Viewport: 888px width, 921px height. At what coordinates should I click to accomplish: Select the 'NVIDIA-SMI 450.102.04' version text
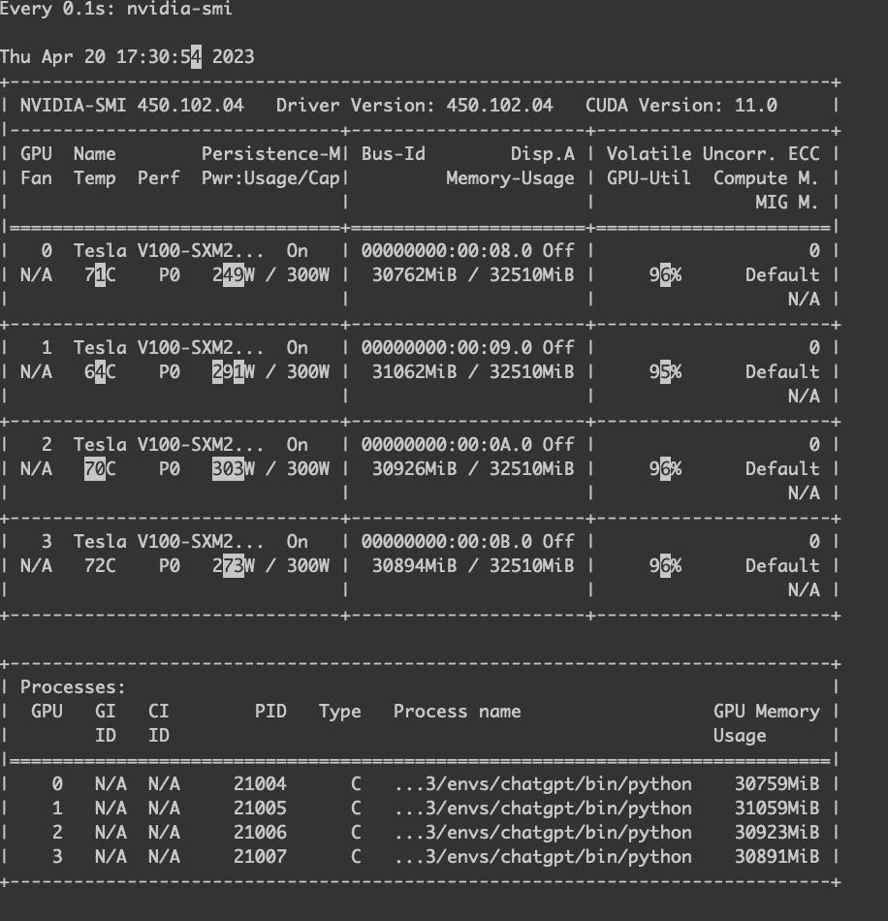[132, 105]
